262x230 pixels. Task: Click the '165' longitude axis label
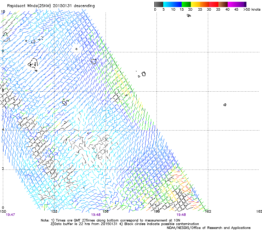pyautogui.click(x=259, y=212)
